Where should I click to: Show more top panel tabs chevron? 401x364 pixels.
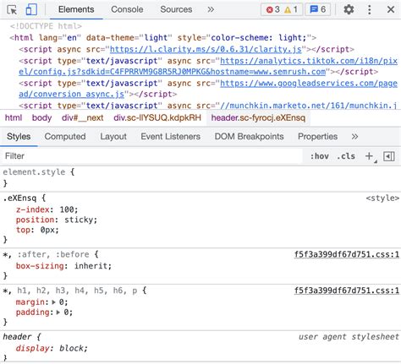coord(211,9)
